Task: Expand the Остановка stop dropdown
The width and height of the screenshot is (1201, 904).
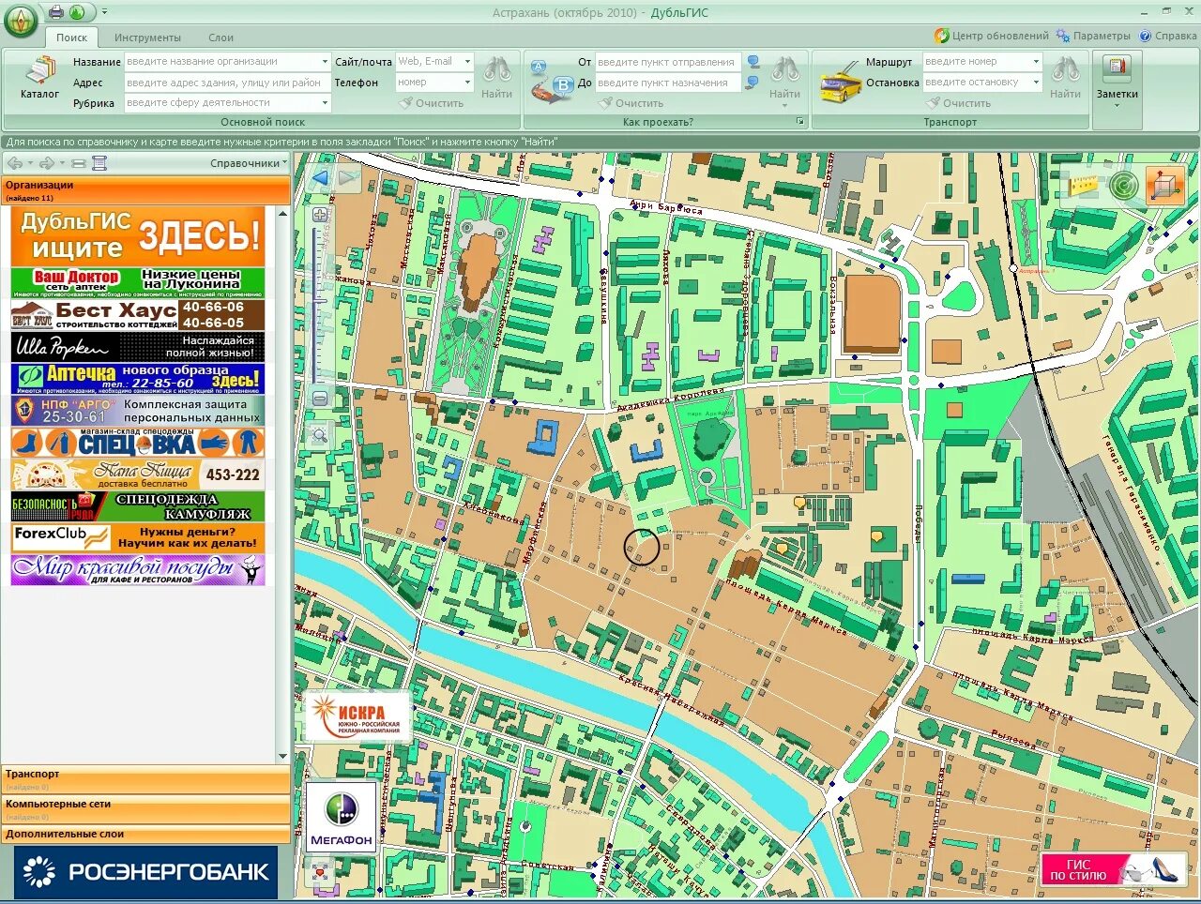Action: coord(1036,82)
